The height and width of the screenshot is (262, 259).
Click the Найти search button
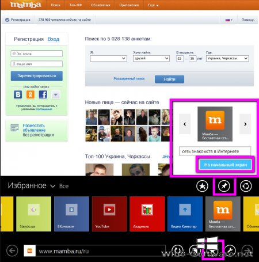tap(169, 79)
